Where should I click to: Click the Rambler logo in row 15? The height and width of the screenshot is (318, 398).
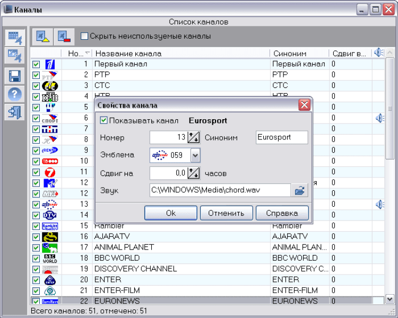pyautogui.click(x=50, y=226)
